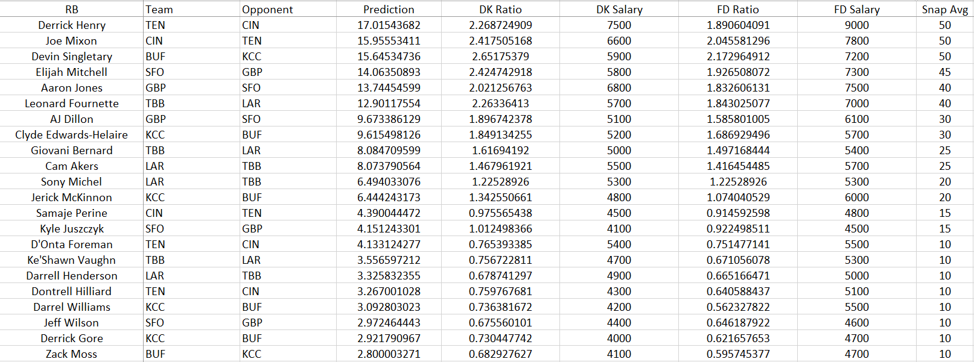
Task: Click the Jeff Wilson cell
Action: (71, 322)
